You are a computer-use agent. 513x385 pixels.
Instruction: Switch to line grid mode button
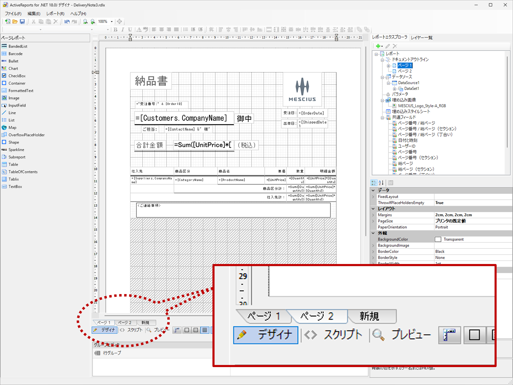(205, 330)
